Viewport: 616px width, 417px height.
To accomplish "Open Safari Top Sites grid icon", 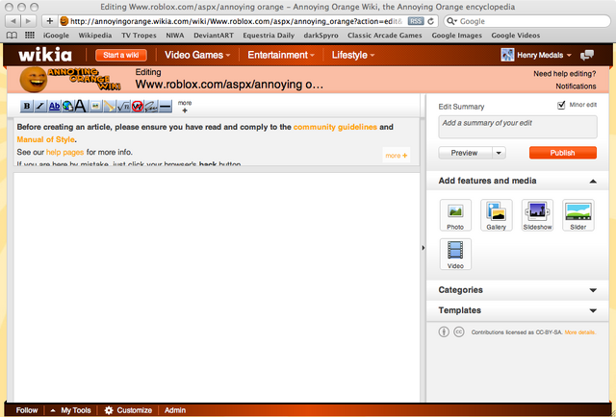I will [30, 36].
